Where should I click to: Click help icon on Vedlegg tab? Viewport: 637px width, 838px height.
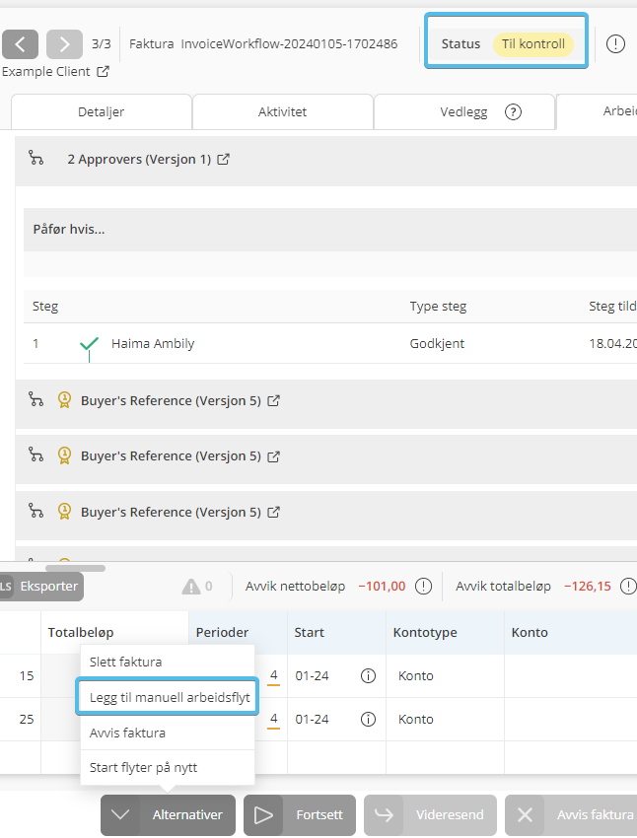tap(513, 112)
